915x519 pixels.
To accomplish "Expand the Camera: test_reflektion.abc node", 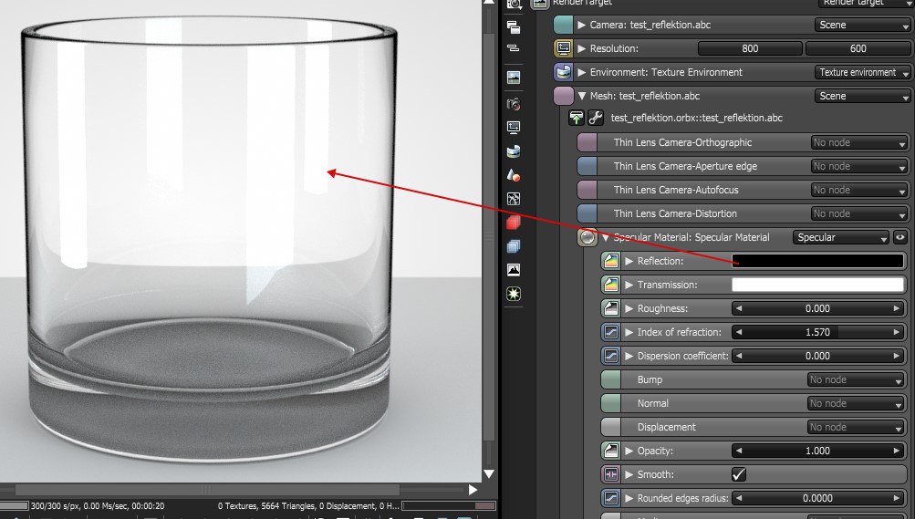I will [582, 25].
